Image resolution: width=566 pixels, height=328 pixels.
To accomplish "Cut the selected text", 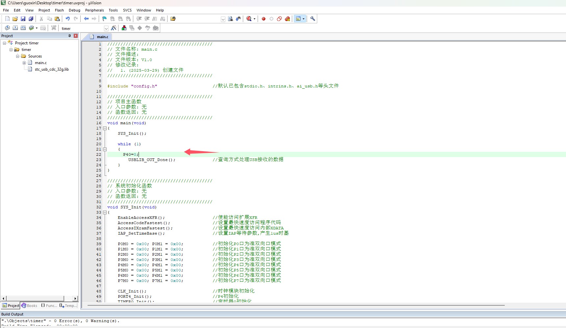I will (41, 19).
